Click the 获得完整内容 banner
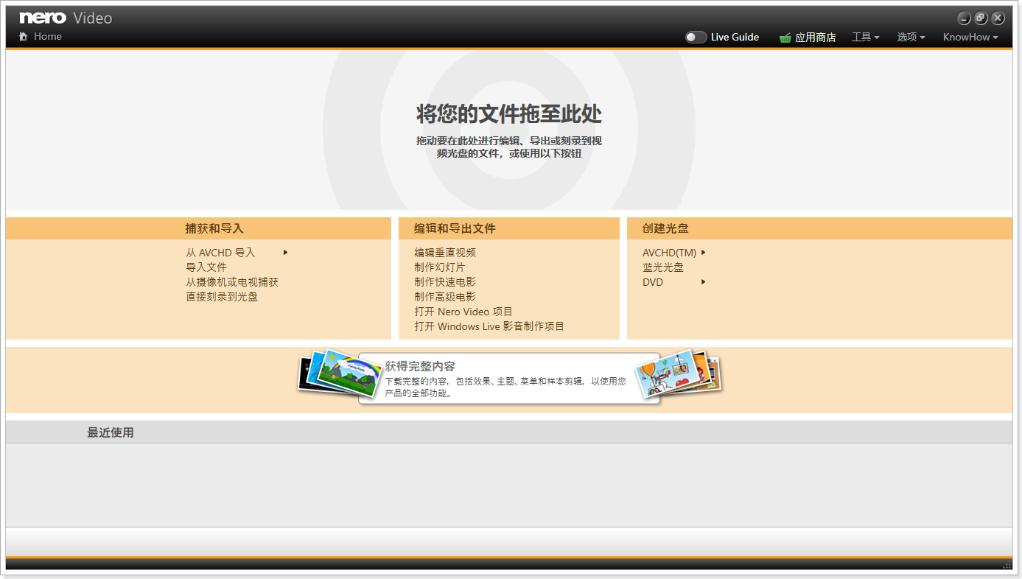The height and width of the screenshot is (579, 1022). click(x=508, y=379)
